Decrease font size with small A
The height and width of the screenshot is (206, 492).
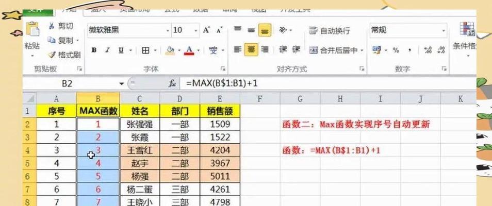pyautogui.click(x=219, y=30)
